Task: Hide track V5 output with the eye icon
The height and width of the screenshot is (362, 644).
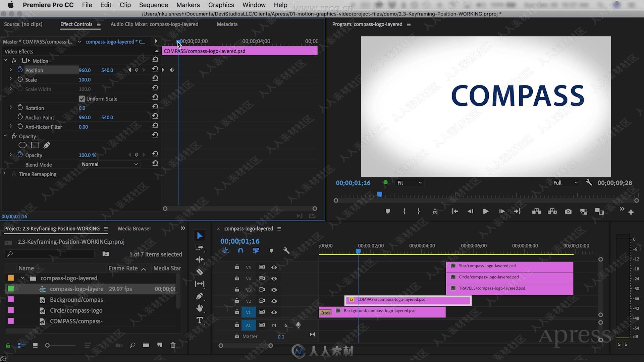Action: pyautogui.click(x=274, y=267)
